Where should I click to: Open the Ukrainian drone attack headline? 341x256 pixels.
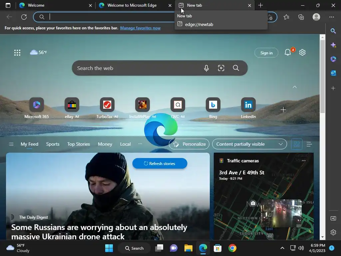tap(99, 232)
